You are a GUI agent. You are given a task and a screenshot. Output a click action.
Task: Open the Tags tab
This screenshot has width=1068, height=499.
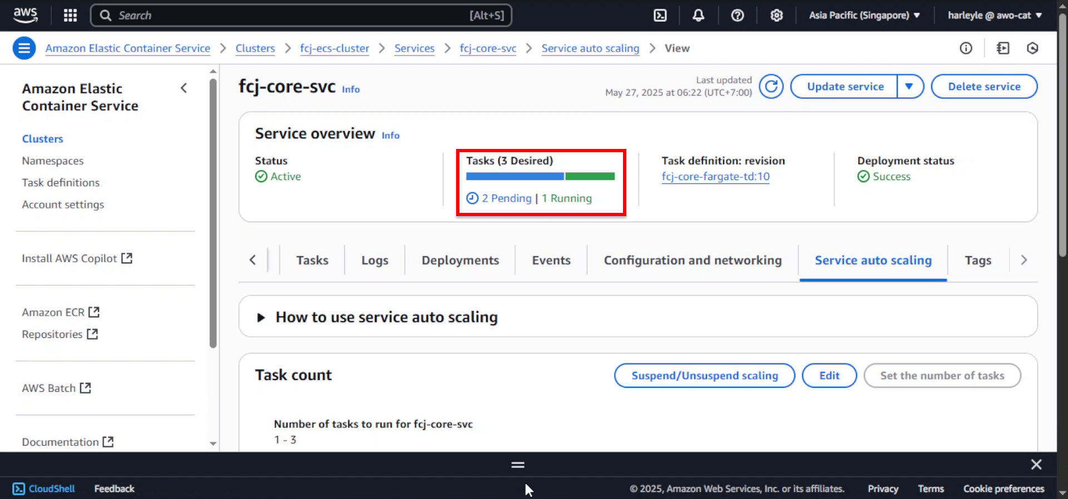point(978,260)
